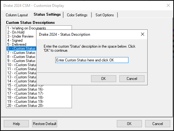Close the Status Description dialog with X
The width and height of the screenshot is (174, 131).
coord(143,34)
